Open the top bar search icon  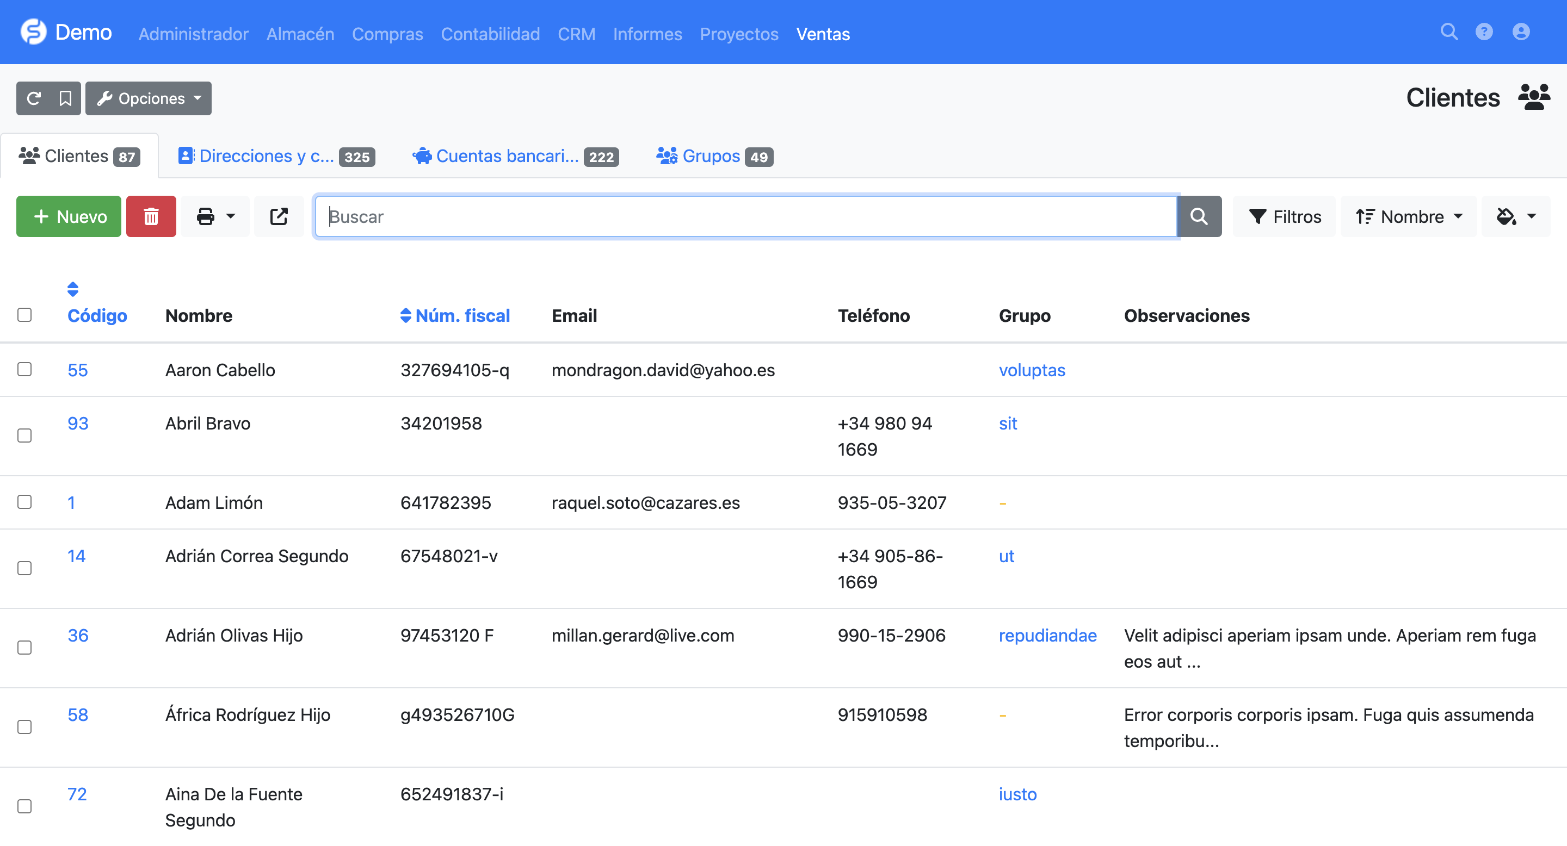click(1449, 32)
